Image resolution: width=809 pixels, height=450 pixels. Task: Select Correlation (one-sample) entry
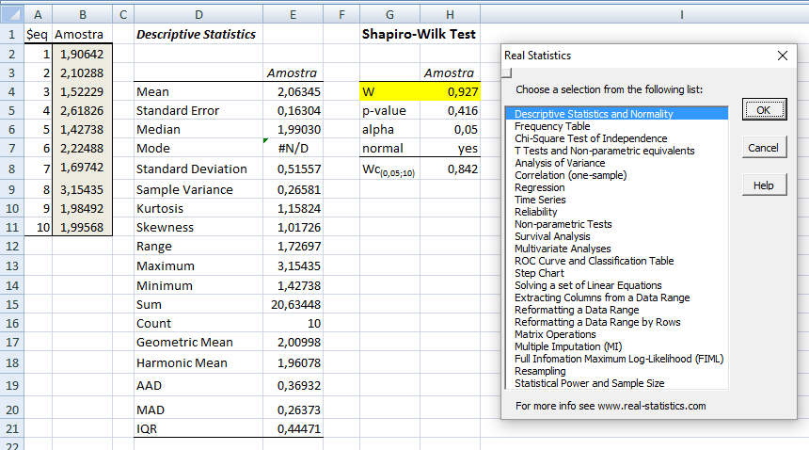pyautogui.click(x=616, y=175)
